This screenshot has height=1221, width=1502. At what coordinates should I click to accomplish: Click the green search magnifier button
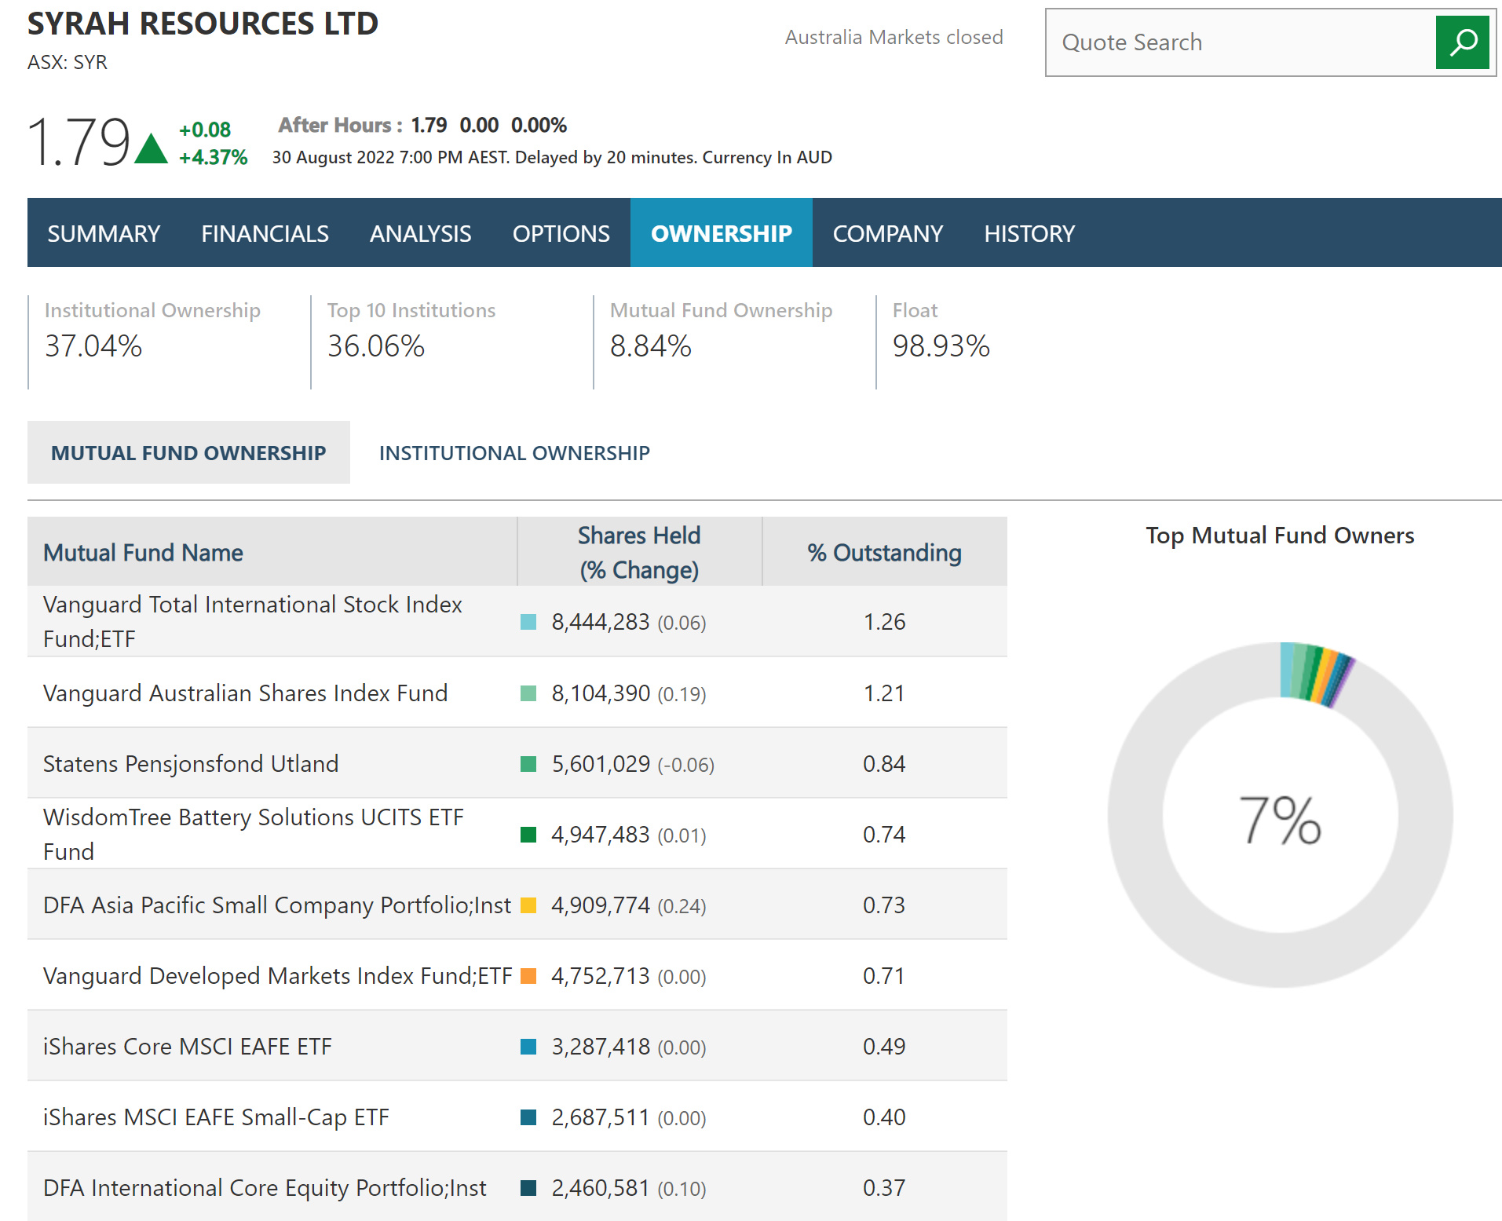(1461, 42)
